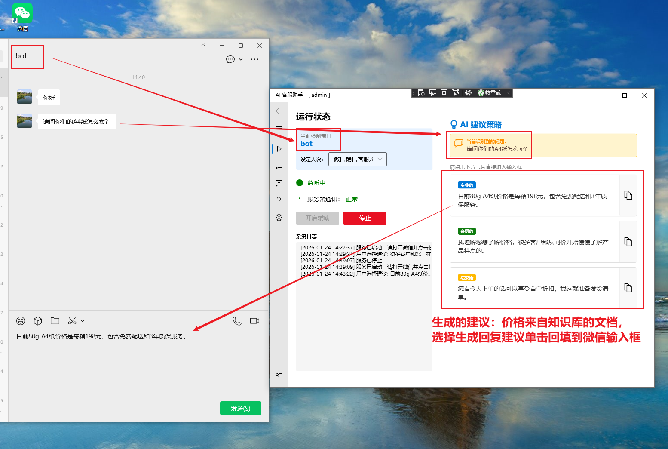Expand the arrow next to WeChat chat bubble icon

click(241, 59)
